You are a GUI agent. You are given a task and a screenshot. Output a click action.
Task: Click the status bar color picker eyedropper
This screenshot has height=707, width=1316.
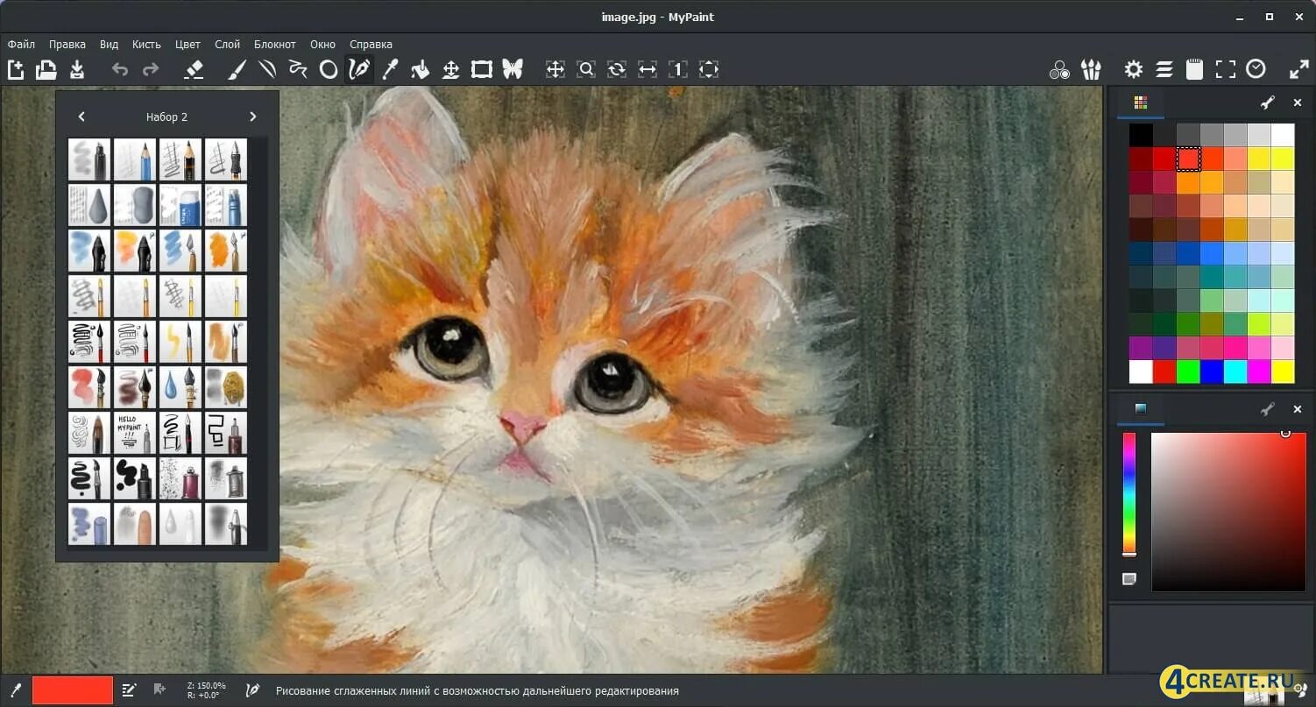click(x=15, y=690)
